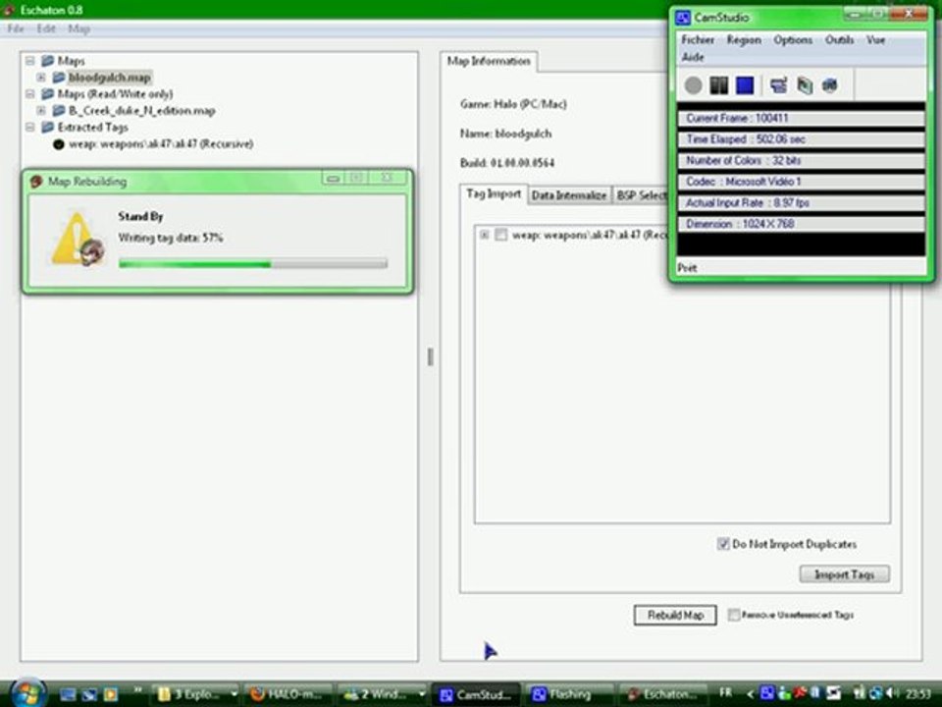
Task: Click the Writing tag data progress bar
Action: coord(253,263)
